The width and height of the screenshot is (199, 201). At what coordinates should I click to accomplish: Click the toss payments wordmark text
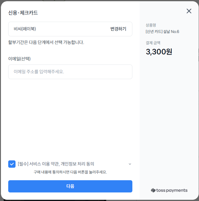pyautogui.click(x=172, y=191)
